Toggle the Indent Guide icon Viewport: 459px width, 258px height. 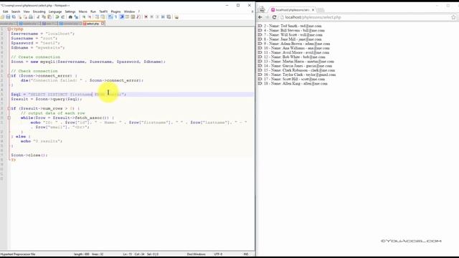[122, 17]
